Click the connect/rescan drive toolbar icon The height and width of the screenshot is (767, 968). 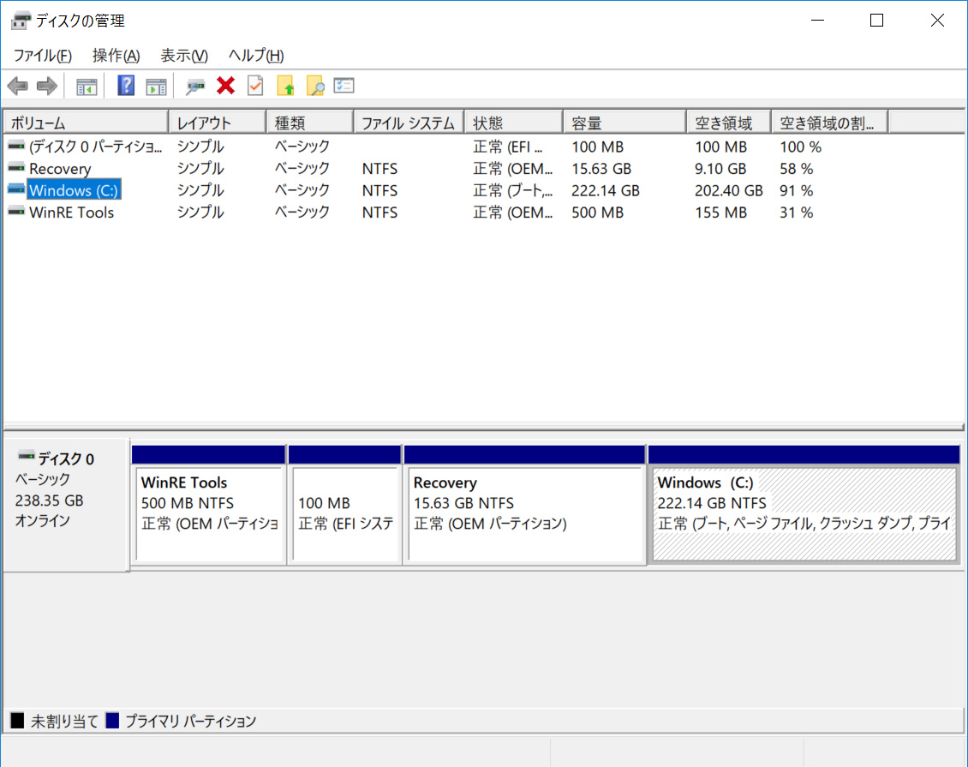pyautogui.click(x=195, y=86)
